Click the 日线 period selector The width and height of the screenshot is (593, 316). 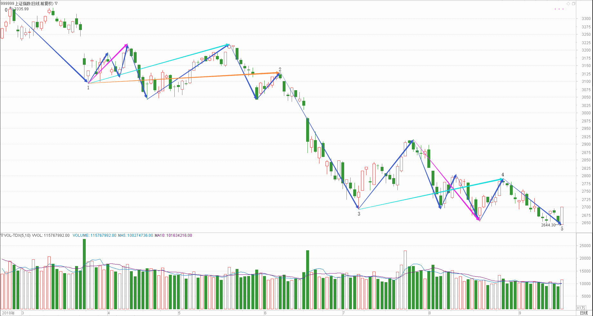click(584, 313)
